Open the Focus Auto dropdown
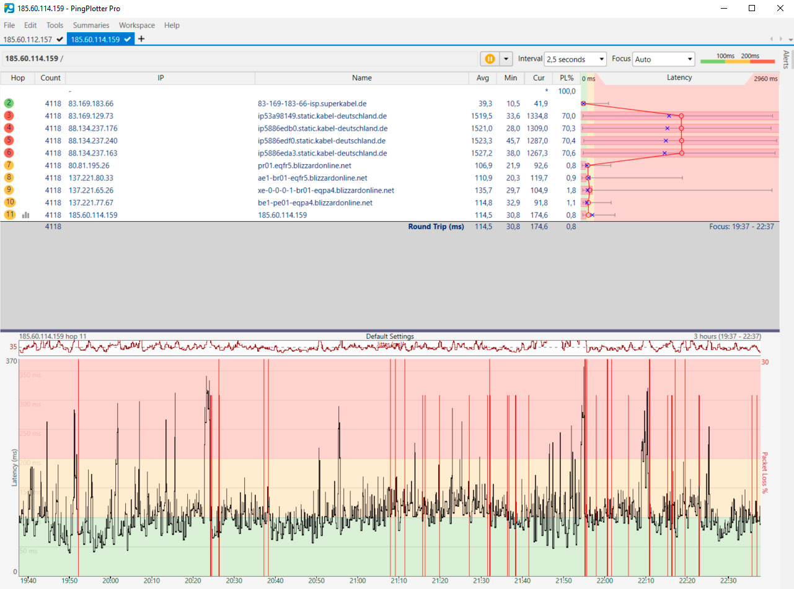Screen dimensions: 794x589 pos(664,59)
